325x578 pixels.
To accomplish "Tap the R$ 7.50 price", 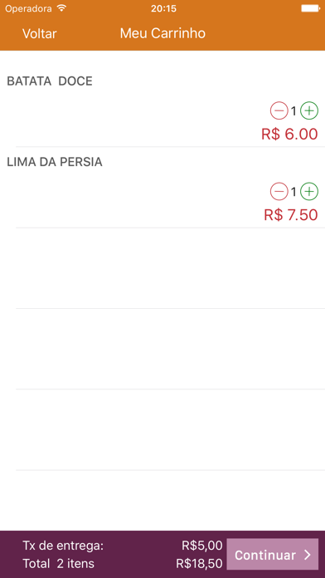I will (x=291, y=215).
